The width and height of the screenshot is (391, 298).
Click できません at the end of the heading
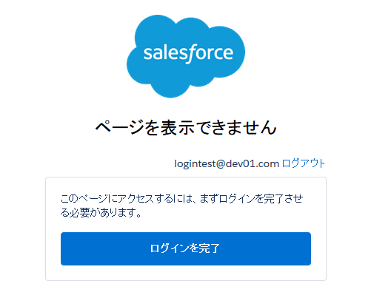pos(236,127)
